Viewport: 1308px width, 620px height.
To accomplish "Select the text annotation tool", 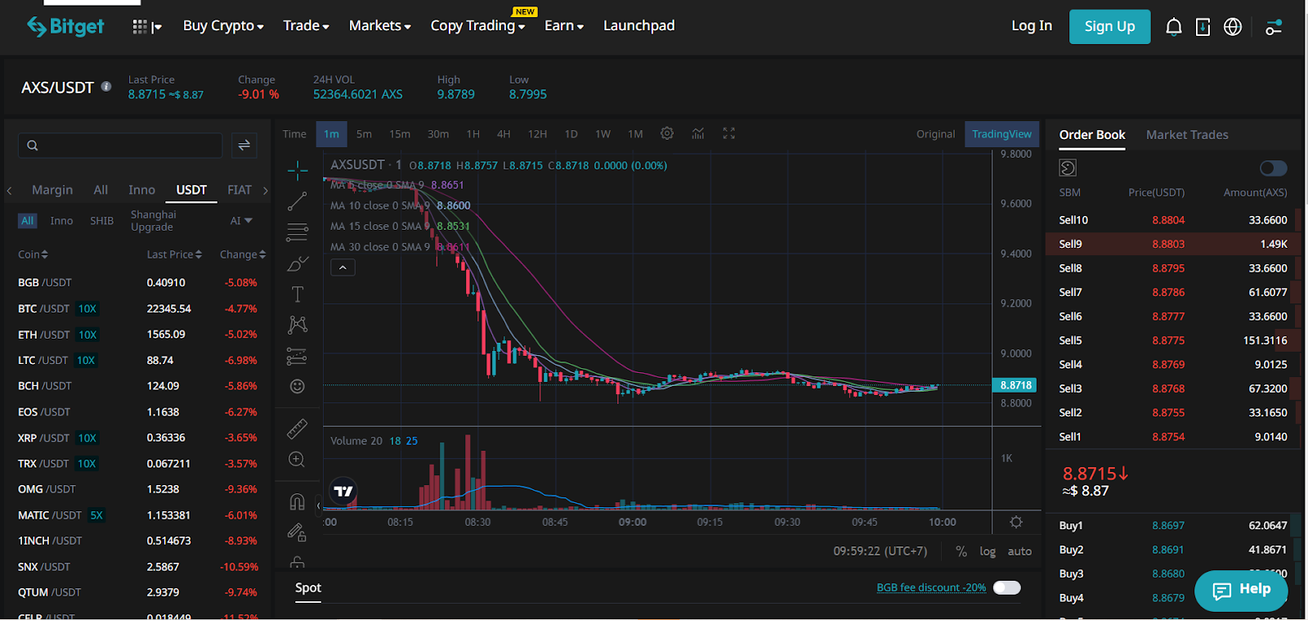I will pos(298,294).
